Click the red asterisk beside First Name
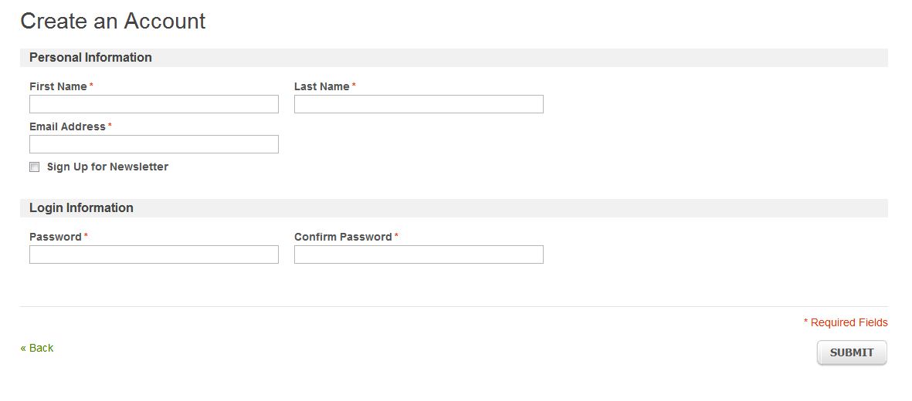The image size is (912, 401). click(91, 86)
